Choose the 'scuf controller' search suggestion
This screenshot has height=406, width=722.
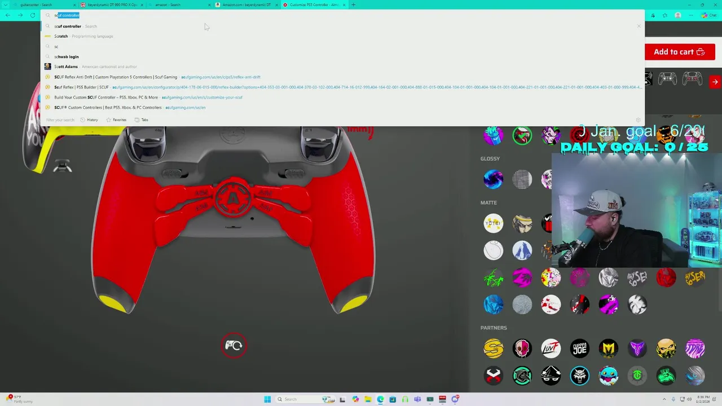point(343,26)
